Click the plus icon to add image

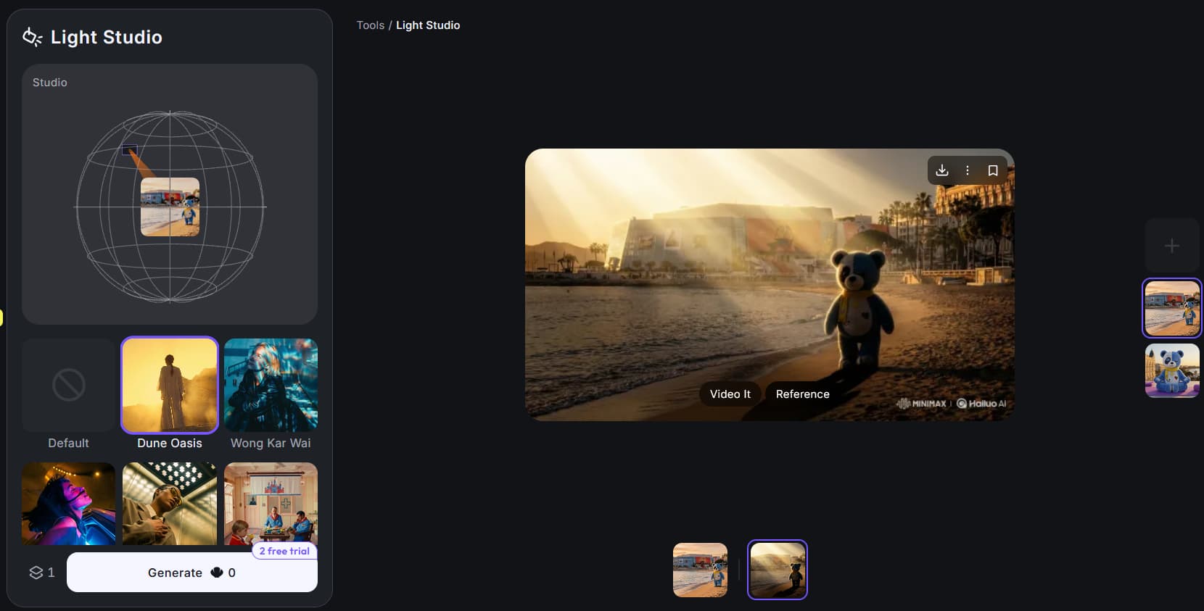click(x=1171, y=246)
